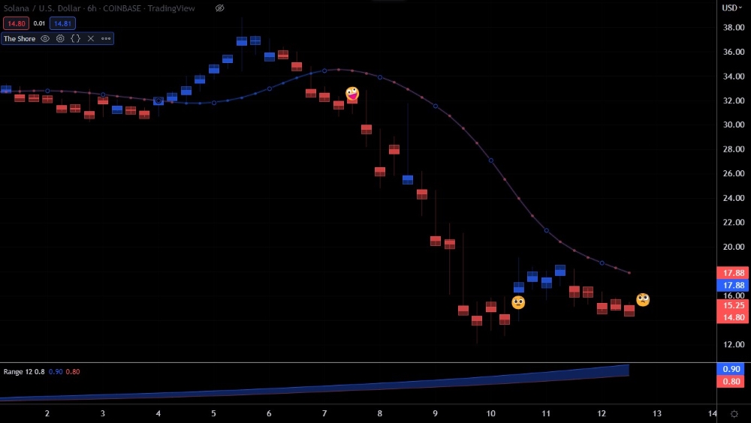Click date 7 on the time axis
This screenshot has height=423, width=751.
(x=324, y=413)
